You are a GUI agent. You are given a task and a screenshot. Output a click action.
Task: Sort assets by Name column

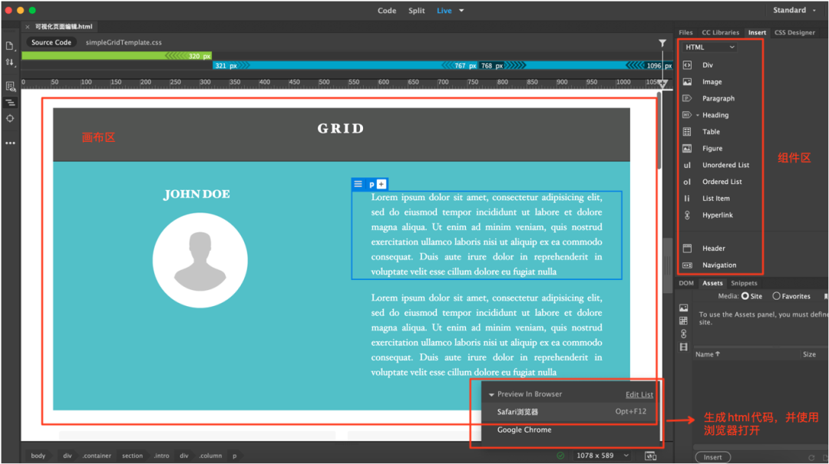pos(708,354)
